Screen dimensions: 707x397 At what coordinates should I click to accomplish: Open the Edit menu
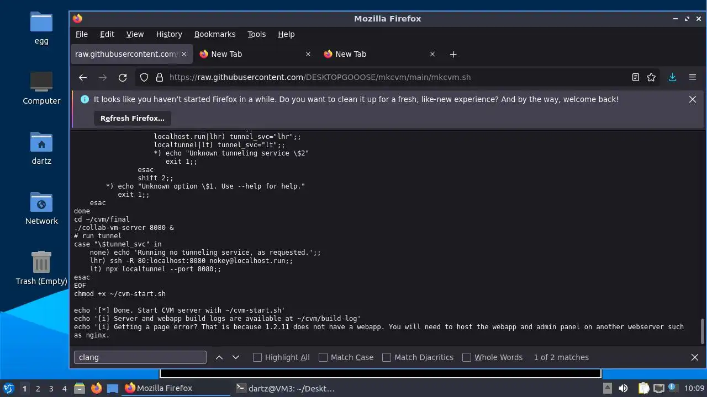[x=107, y=34]
